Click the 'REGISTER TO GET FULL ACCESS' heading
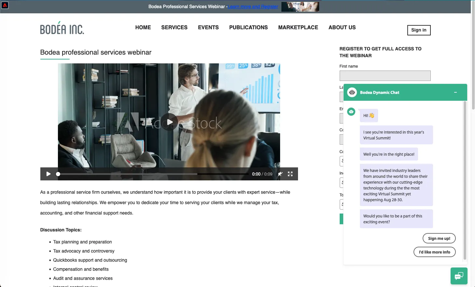Viewport: 475px width, 287px height. point(381,52)
